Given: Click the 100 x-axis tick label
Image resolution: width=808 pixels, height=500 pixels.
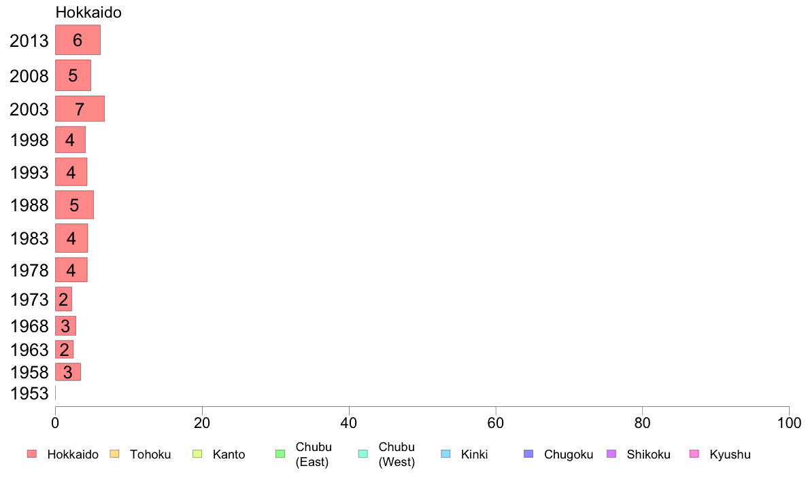Looking at the screenshot, I should click(789, 423).
